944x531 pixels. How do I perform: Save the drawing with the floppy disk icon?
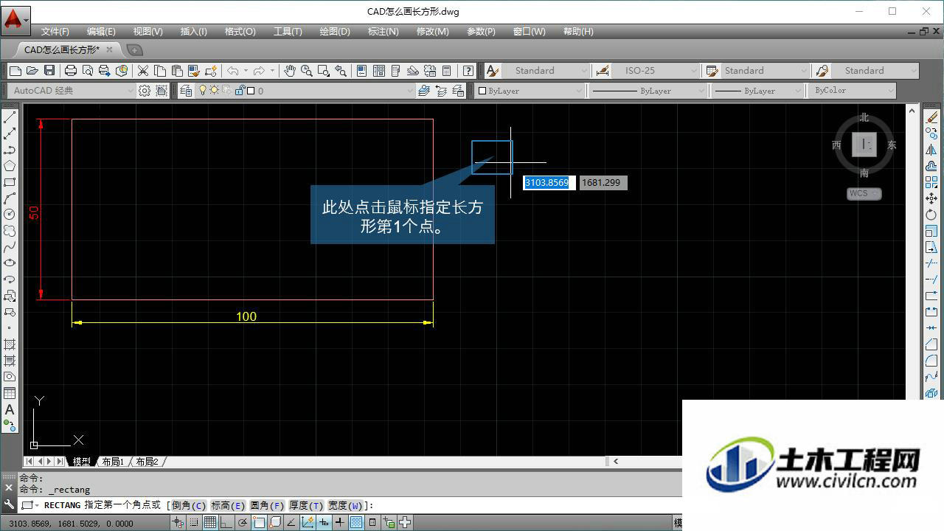click(x=49, y=71)
